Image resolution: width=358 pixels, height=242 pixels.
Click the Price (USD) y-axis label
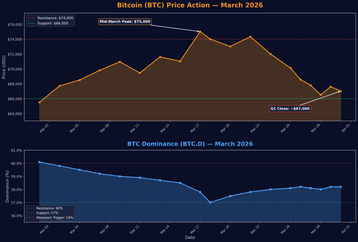click(4, 67)
